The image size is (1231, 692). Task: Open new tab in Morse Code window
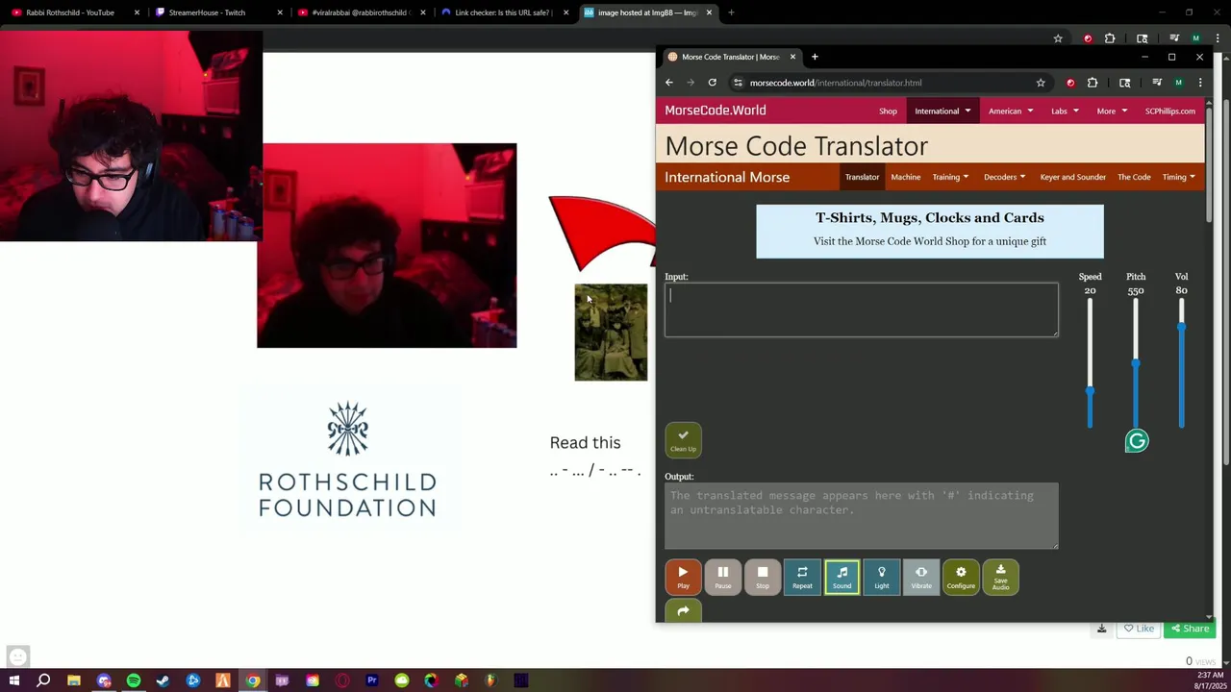815,57
